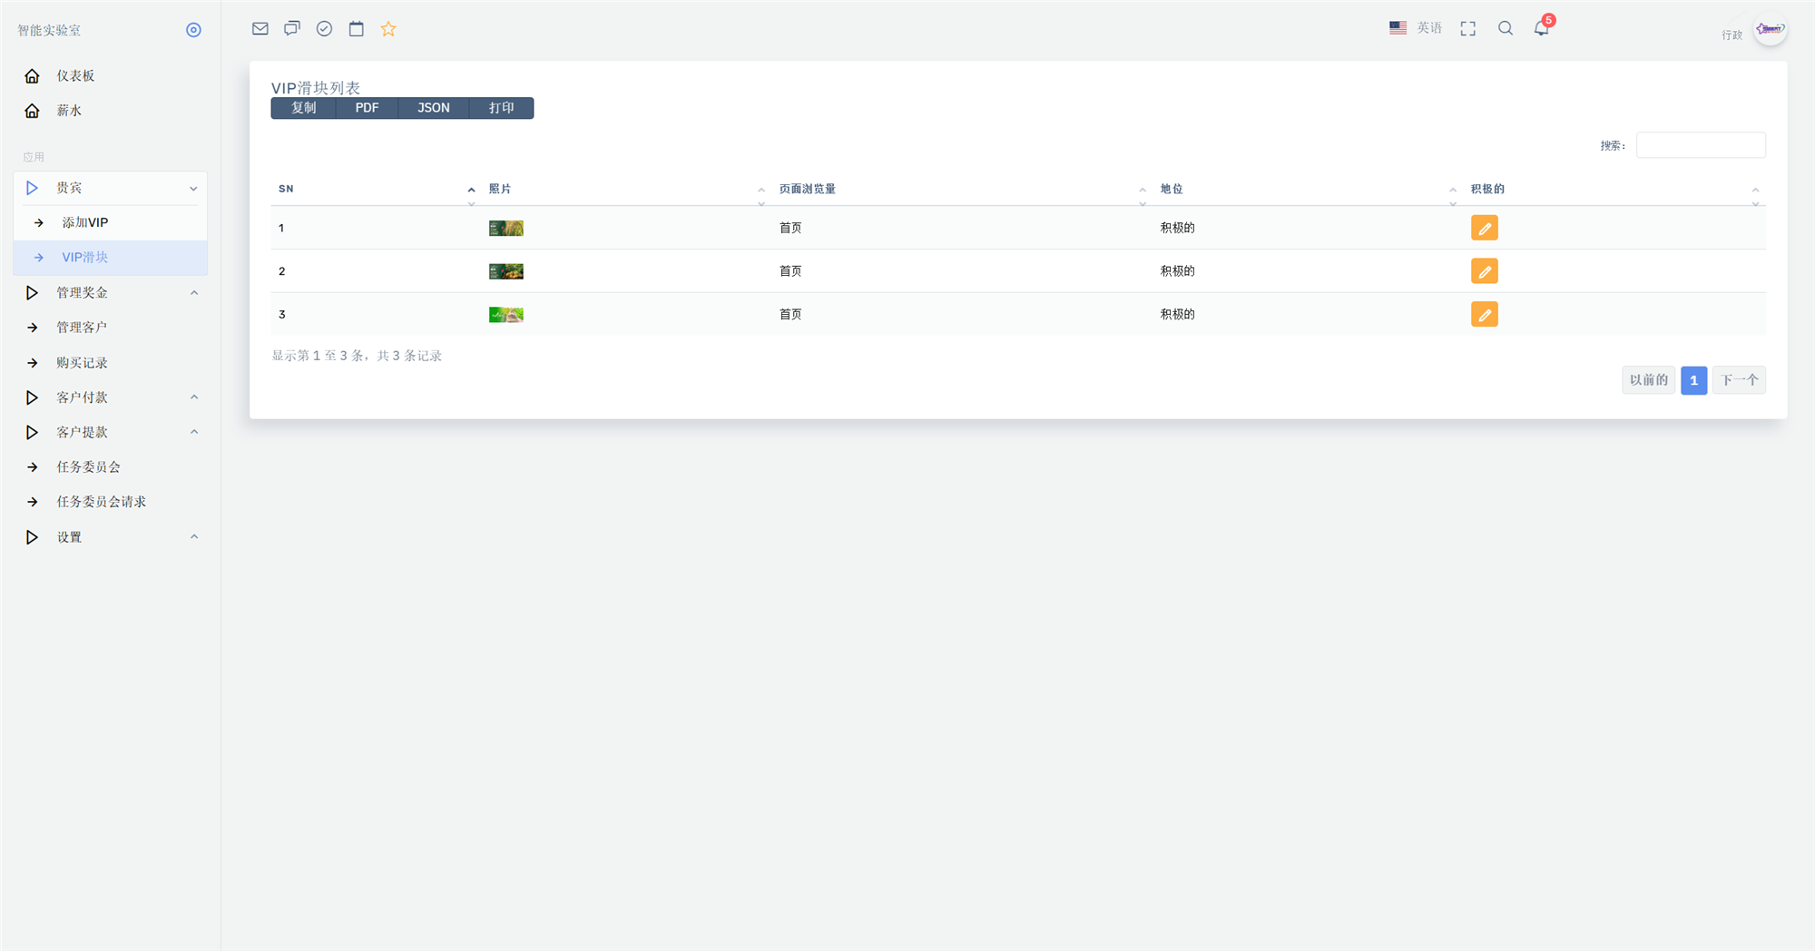Expand the 设置 menu
1815x951 pixels.
click(111, 537)
